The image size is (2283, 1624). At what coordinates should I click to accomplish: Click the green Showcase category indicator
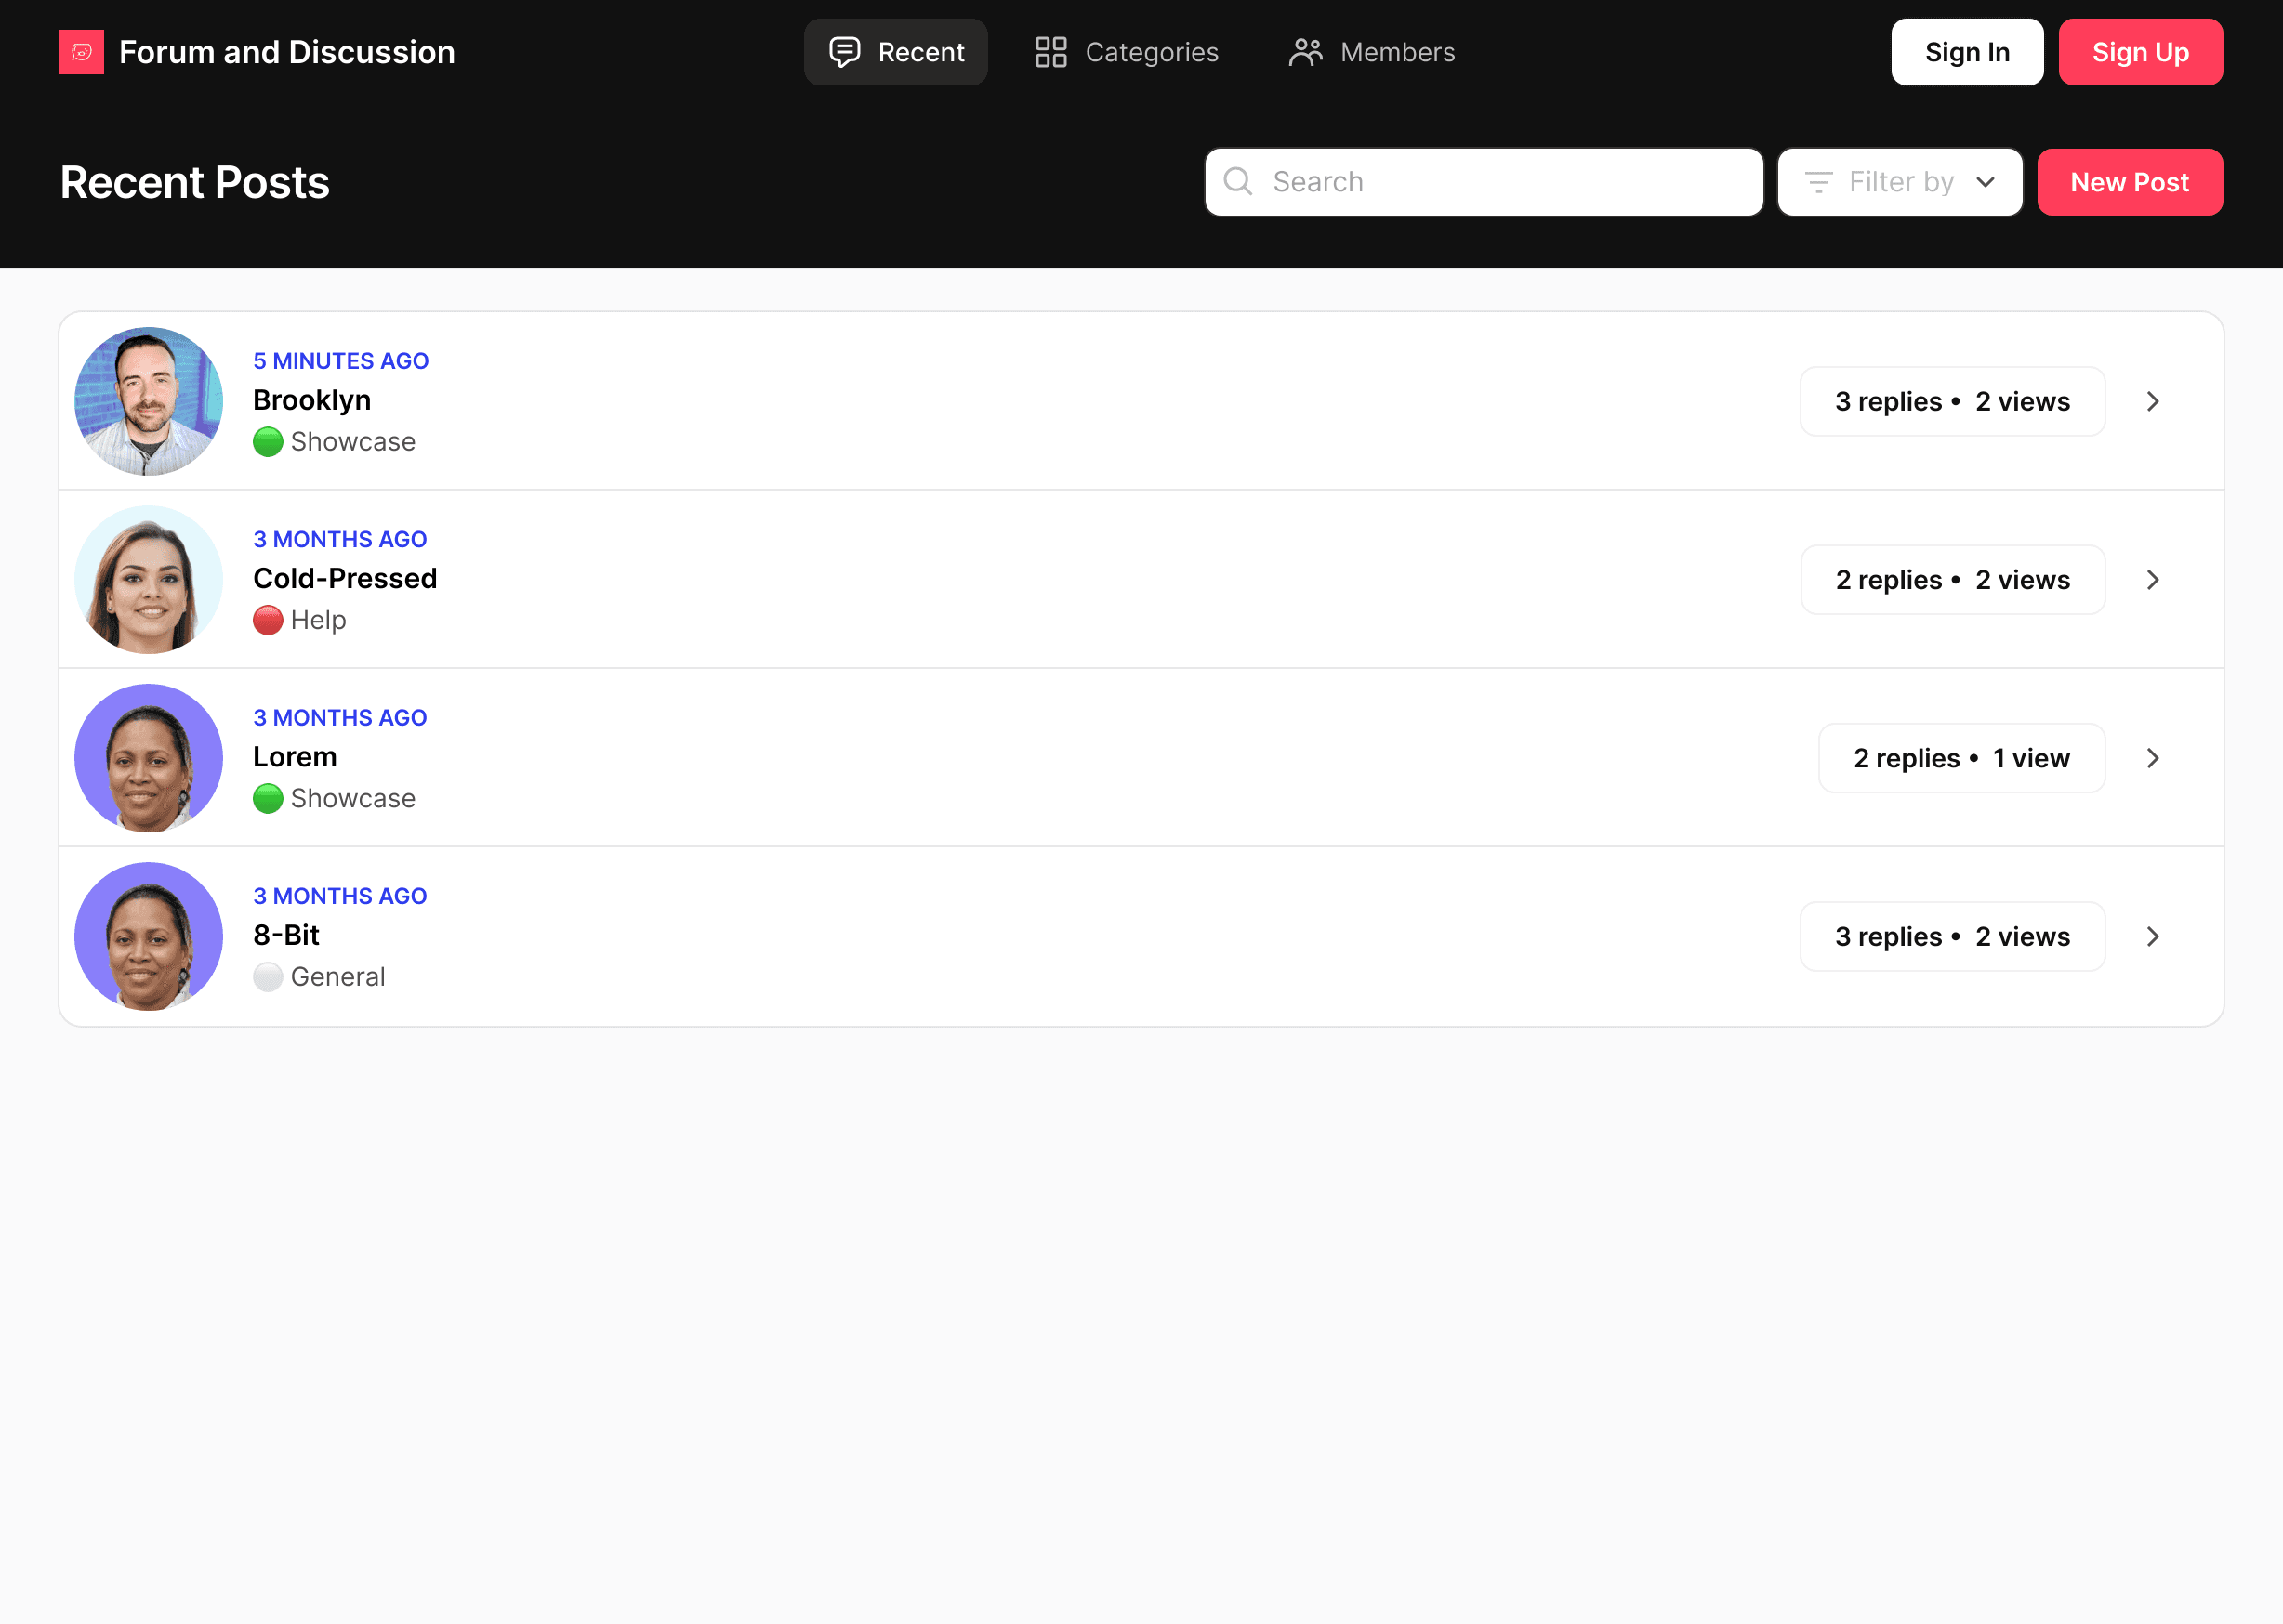(268, 441)
